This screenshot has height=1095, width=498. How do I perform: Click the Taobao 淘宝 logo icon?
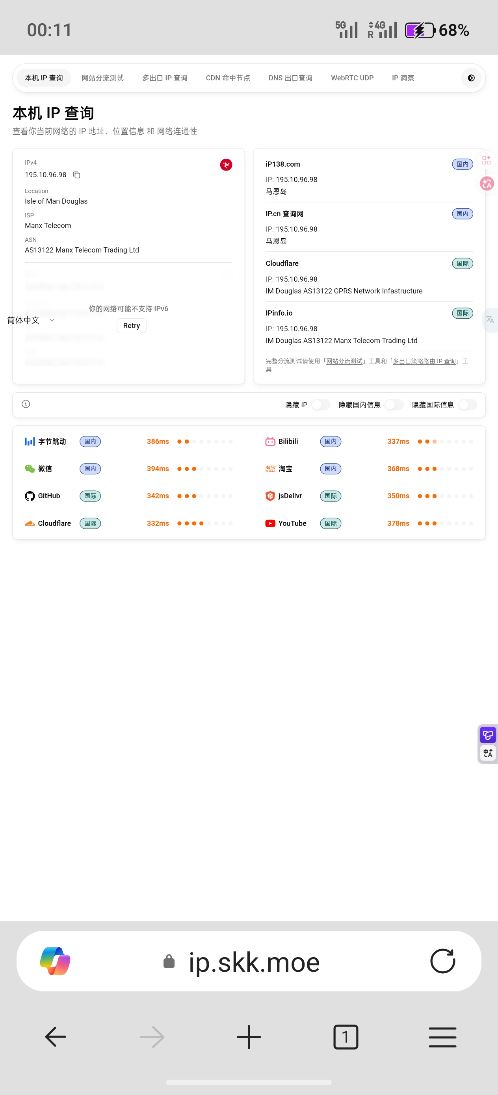pyautogui.click(x=270, y=469)
